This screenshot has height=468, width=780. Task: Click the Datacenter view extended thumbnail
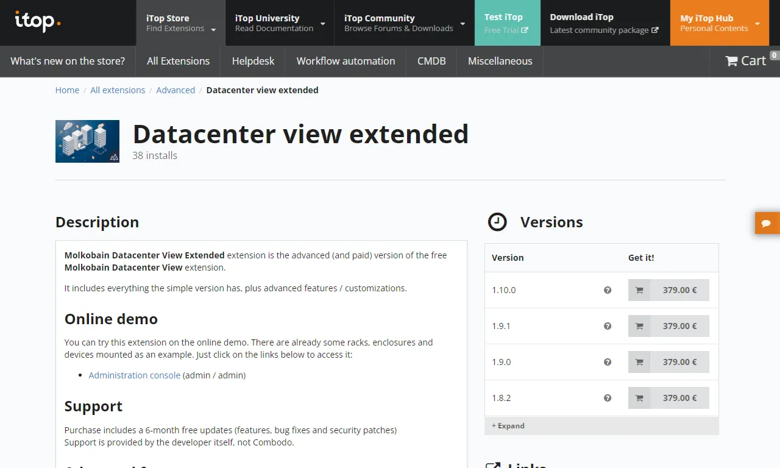87,141
